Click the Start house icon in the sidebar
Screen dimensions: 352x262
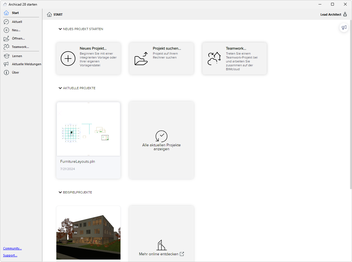click(6, 13)
